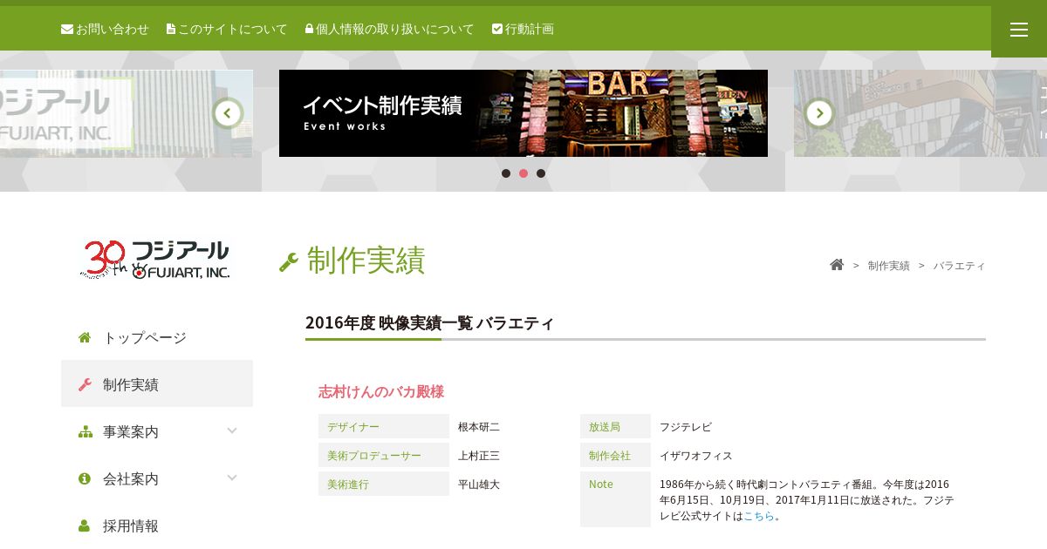
Task: Select 採用情報 in sidebar menu
Action: 157,525
